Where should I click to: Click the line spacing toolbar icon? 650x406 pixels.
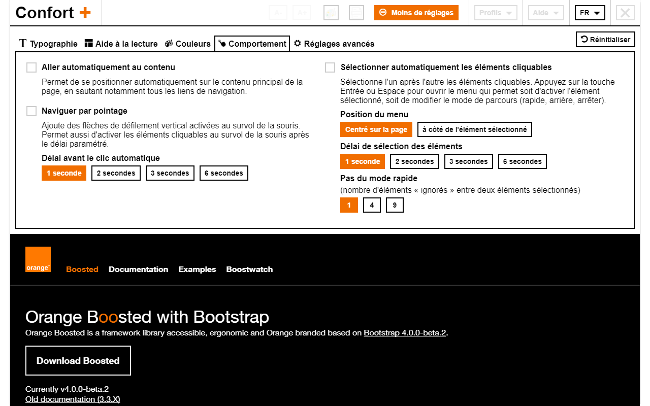pyautogui.click(x=356, y=13)
